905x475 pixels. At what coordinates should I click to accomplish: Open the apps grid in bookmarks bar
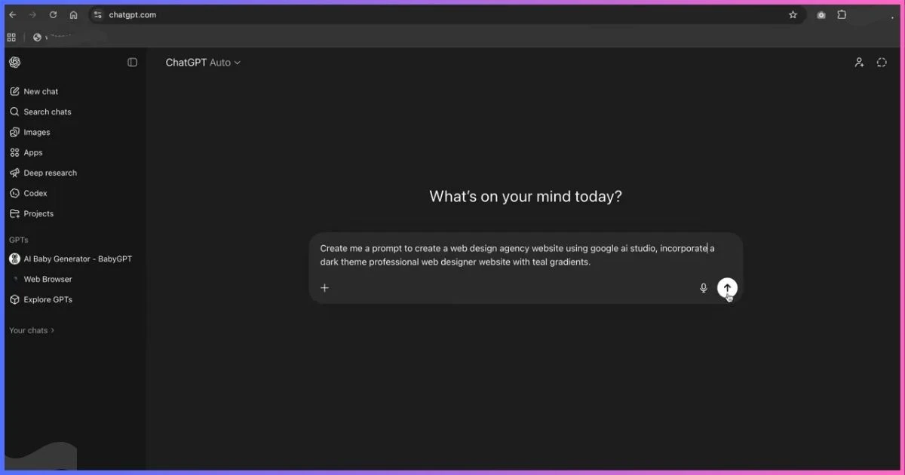click(11, 37)
